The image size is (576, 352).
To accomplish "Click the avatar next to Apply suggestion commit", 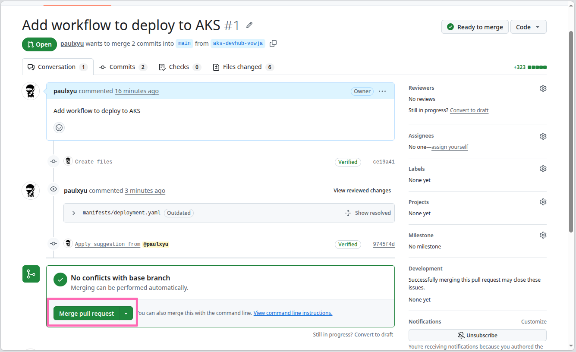I will pyautogui.click(x=68, y=244).
